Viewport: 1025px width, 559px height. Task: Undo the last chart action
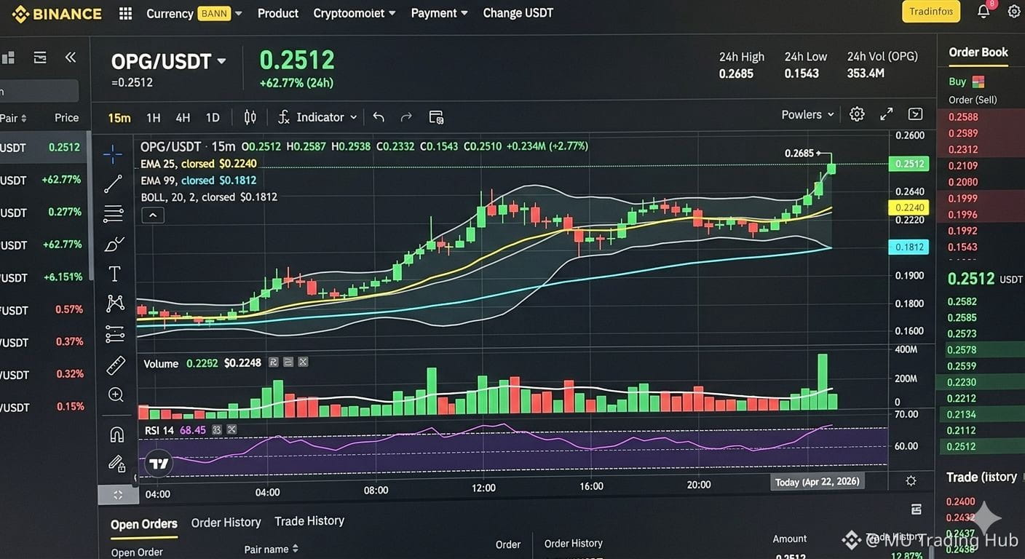tap(379, 116)
